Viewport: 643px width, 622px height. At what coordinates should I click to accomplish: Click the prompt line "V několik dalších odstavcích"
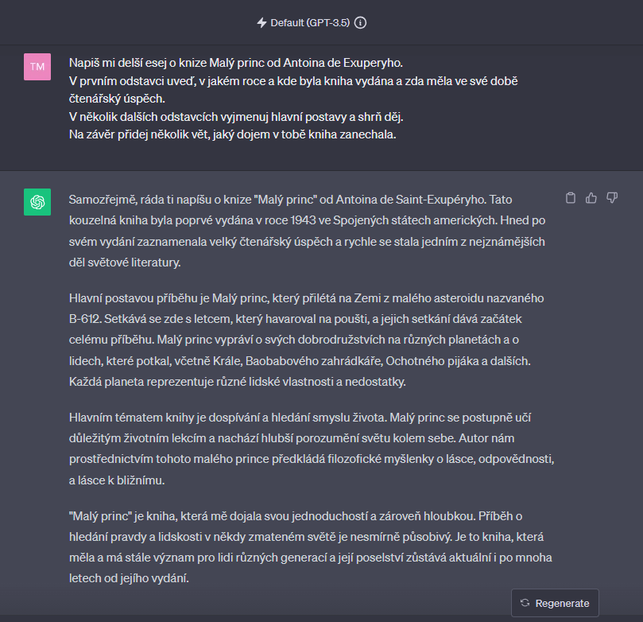click(236, 117)
